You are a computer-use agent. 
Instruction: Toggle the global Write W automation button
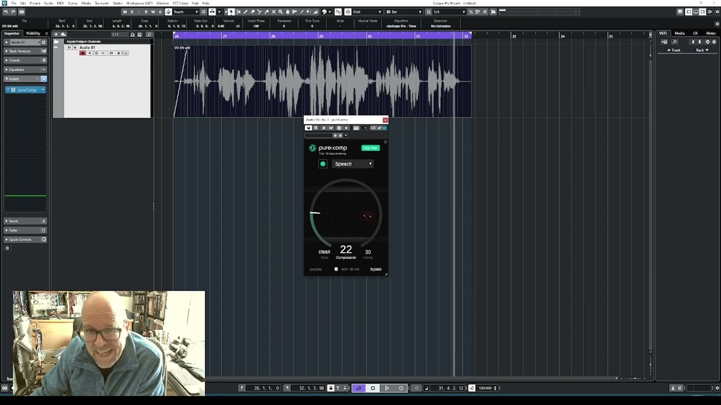153,12
